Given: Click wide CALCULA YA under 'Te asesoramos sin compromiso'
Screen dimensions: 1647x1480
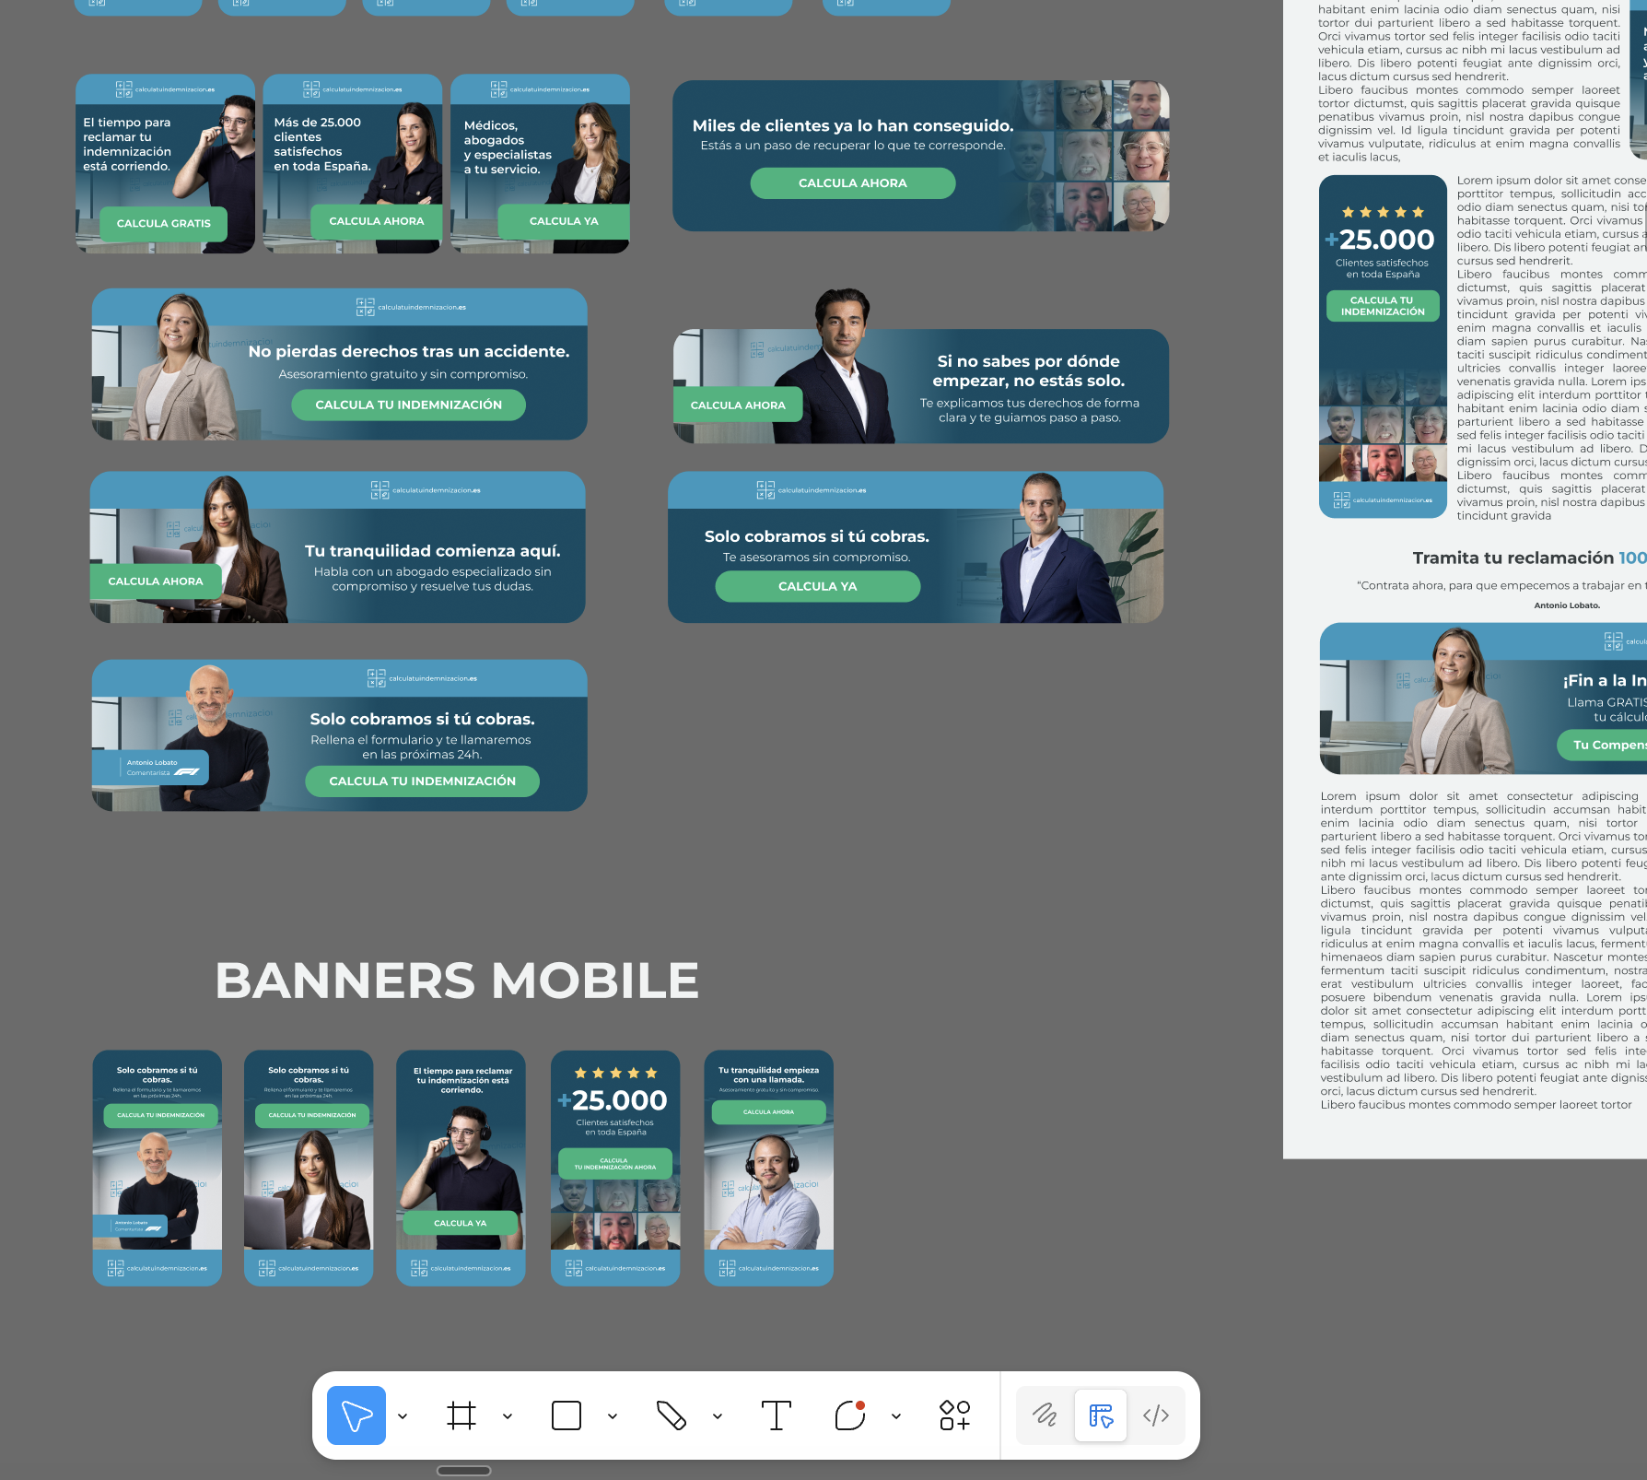Looking at the screenshot, I should coord(818,587).
